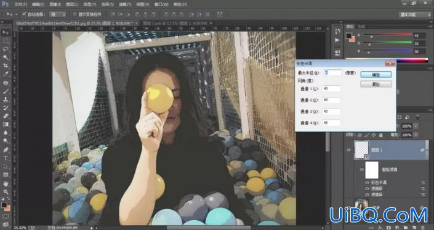Click 图层 1 layer thumbnail
This screenshot has width=434, height=230.
[x=362, y=150]
